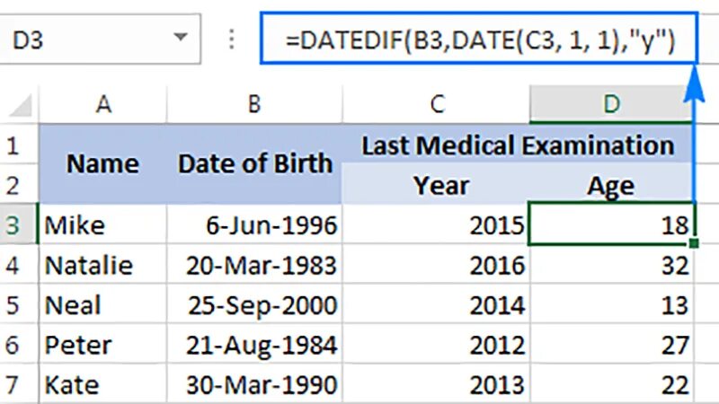Select Natalie's date of birth cell
This screenshot has height=404, width=719.
click(x=254, y=266)
